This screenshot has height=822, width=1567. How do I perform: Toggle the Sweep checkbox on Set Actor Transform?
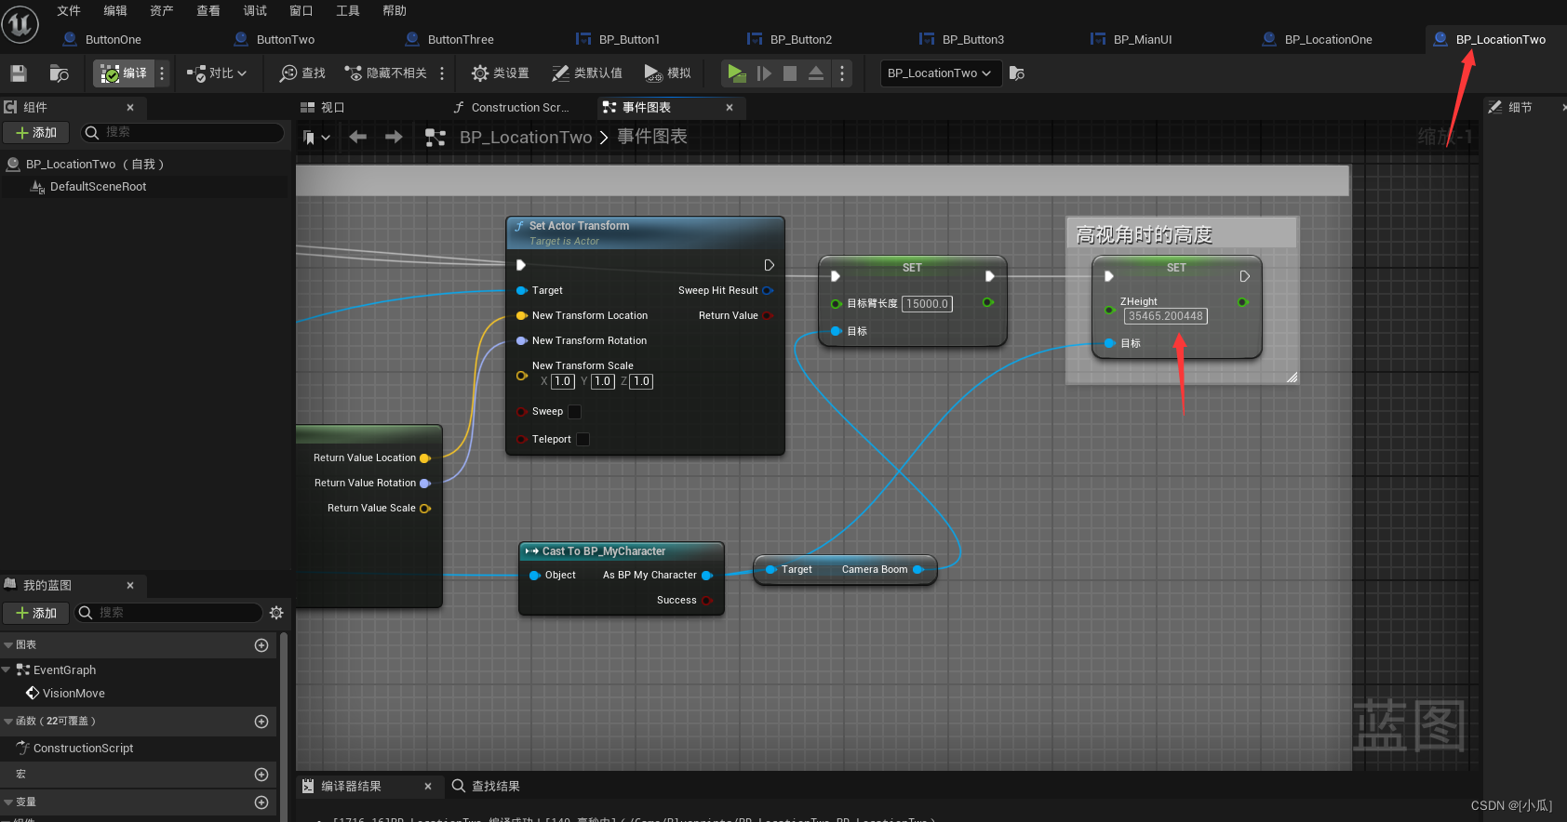tap(574, 412)
